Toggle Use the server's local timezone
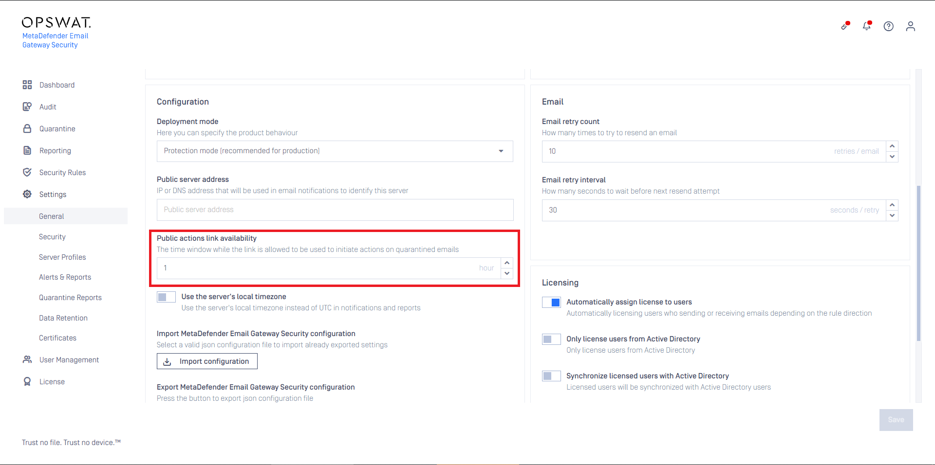Image resolution: width=935 pixels, height=465 pixels. coord(166,297)
